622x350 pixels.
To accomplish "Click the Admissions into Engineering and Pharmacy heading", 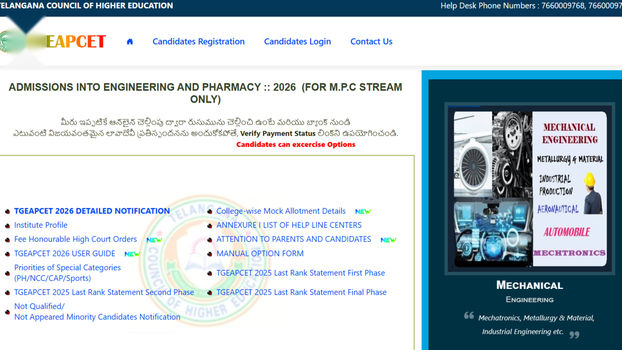I will (206, 93).
